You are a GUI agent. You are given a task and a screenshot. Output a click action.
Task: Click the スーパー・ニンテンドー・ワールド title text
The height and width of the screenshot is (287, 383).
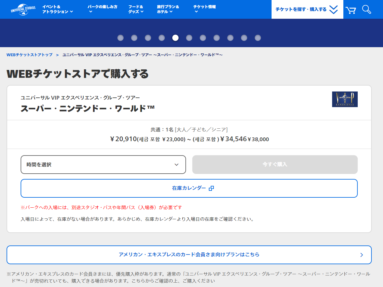[88, 108]
